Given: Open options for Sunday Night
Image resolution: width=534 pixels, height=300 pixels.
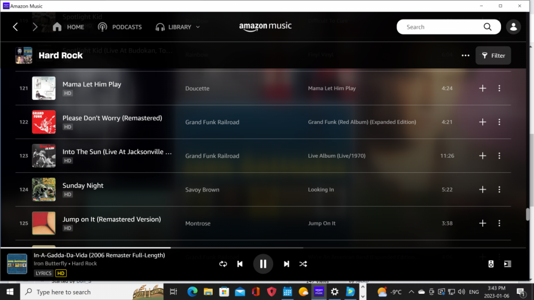Looking at the screenshot, I should pos(499,190).
